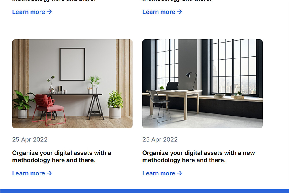Click the red chair in the left photo
The image size is (289, 193).
pos(49,110)
